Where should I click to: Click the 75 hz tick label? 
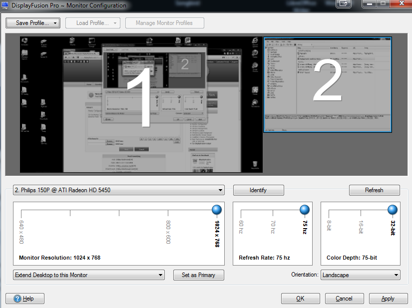tap(305, 227)
